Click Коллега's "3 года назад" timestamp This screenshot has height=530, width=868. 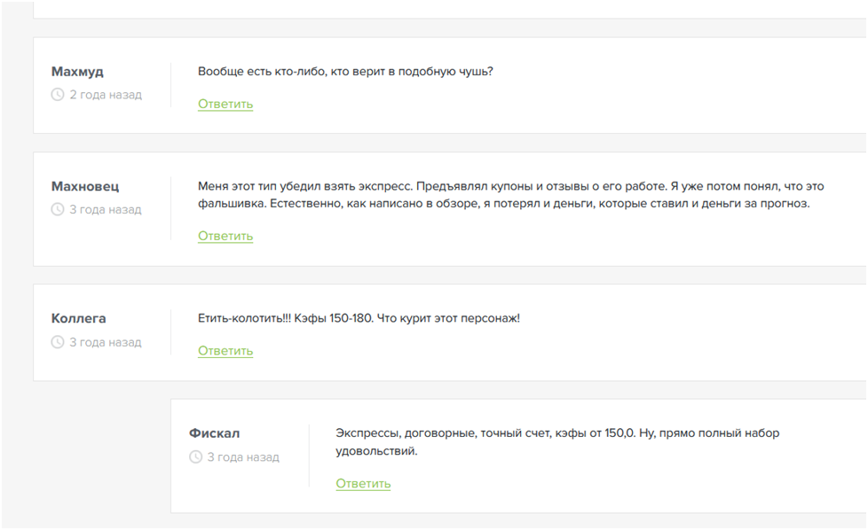[x=105, y=343]
